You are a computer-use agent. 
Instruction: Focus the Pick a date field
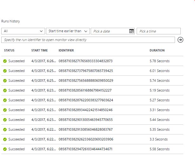point(113,31)
